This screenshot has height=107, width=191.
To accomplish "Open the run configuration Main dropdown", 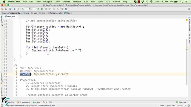I will pos(30,9).
